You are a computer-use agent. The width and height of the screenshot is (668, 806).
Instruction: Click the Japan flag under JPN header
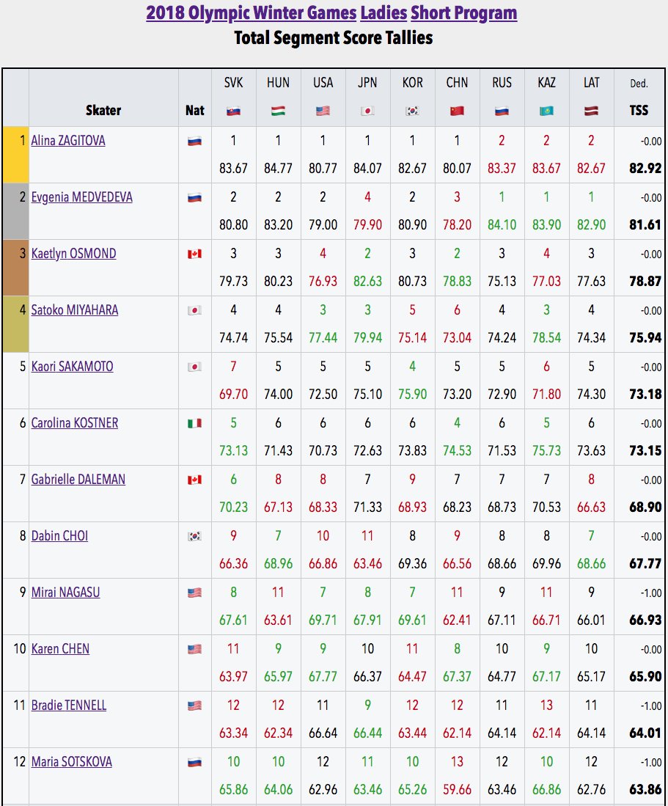pos(367,111)
